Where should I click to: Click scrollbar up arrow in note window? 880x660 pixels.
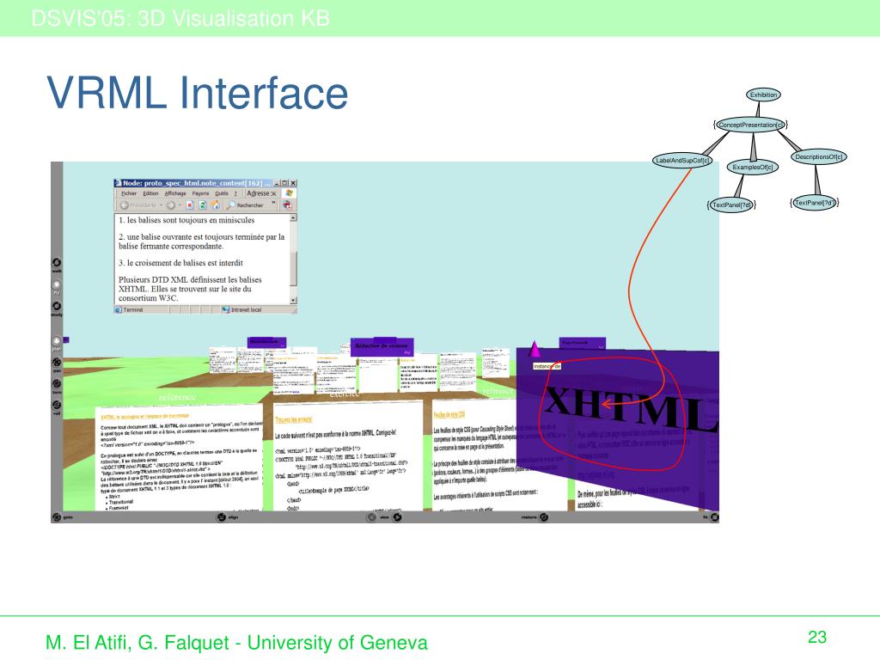click(293, 217)
